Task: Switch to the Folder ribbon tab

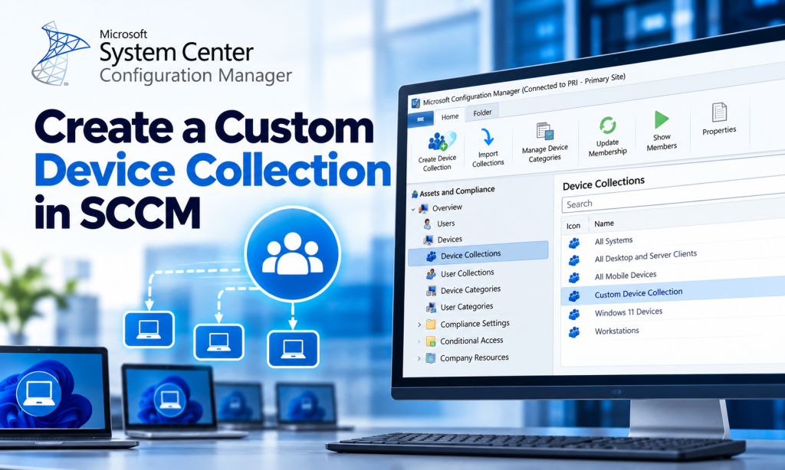Action: tap(483, 113)
